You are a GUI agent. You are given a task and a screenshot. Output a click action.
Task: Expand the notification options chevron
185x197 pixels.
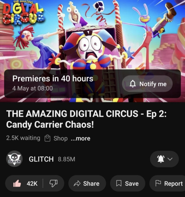pos(170,159)
